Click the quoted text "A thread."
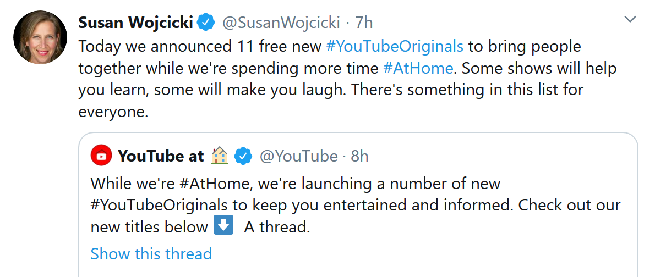Image resolution: width=655 pixels, height=277 pixels. [277, 227]
